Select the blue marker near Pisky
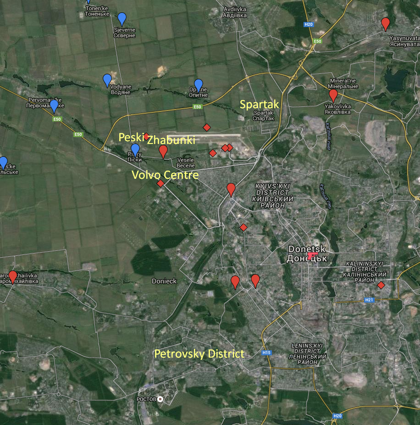Image resolution: width=420 pixels, height=425 pixels. [135, 148]
